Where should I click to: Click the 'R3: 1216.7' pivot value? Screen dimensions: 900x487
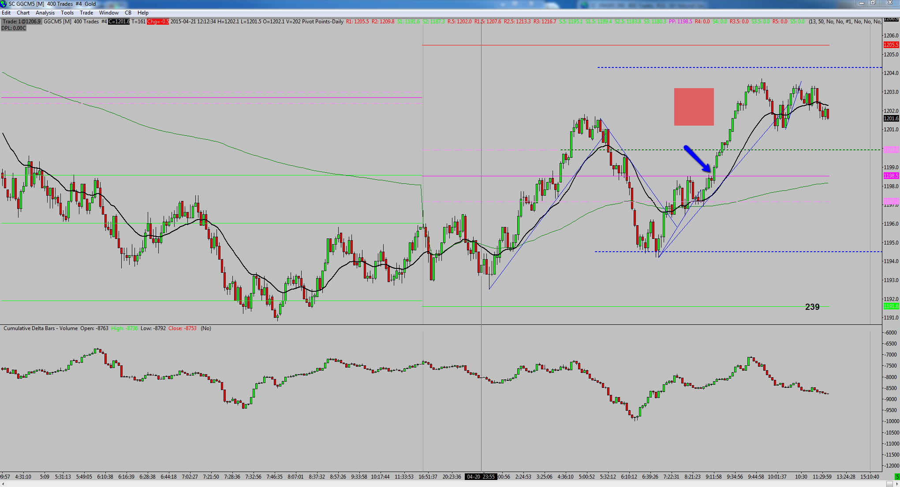coord(545,22)
